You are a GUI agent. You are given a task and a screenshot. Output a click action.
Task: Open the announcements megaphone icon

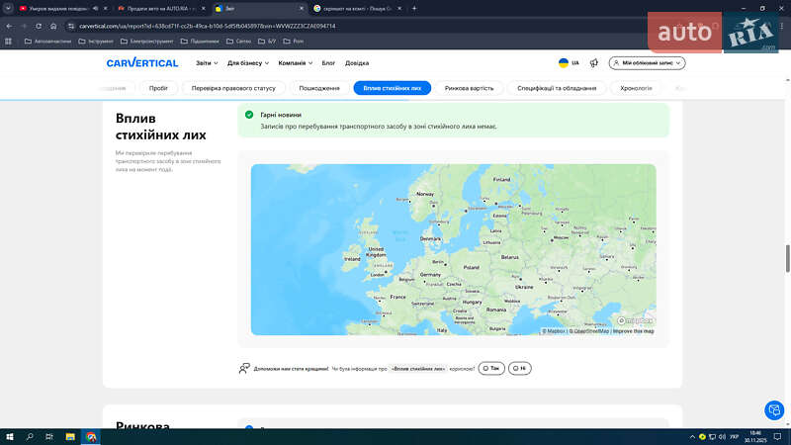593,62
